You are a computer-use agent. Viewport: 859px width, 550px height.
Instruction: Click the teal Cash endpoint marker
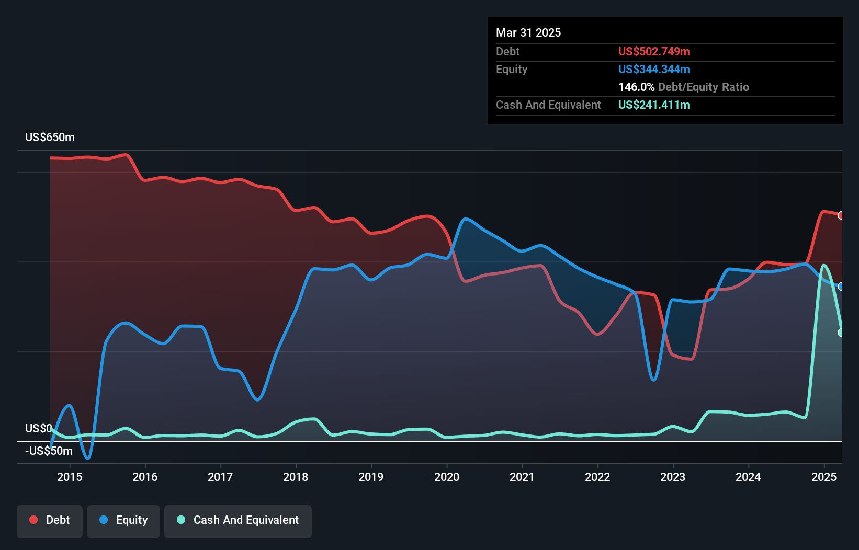pyautogui.click(x=841, y=333)
